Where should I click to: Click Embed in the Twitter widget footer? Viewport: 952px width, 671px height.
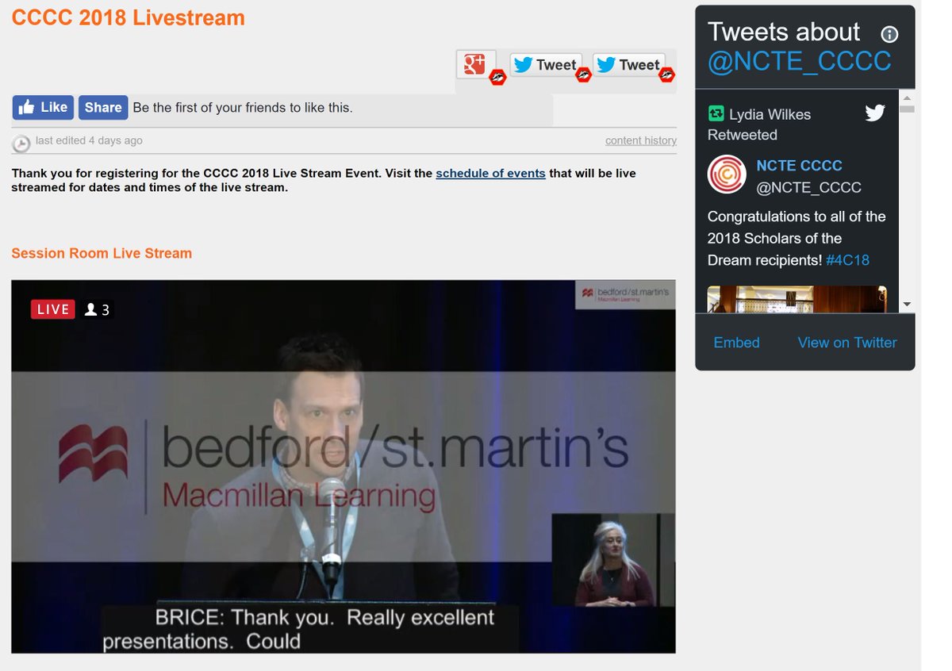coord(736,343)
